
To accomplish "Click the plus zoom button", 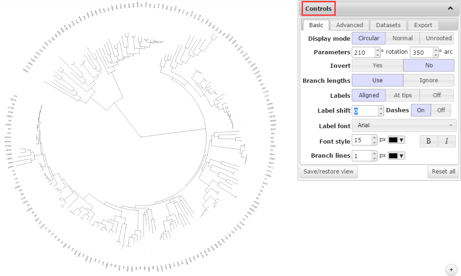I will pyautogui.click(x=451, y=269).
